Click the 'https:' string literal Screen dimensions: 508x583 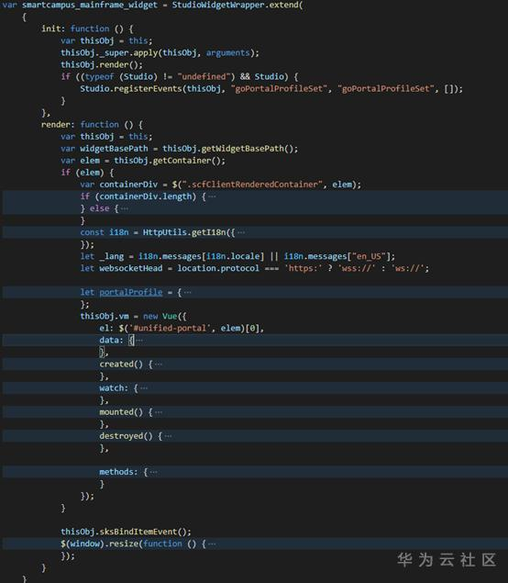coord(304,268)
